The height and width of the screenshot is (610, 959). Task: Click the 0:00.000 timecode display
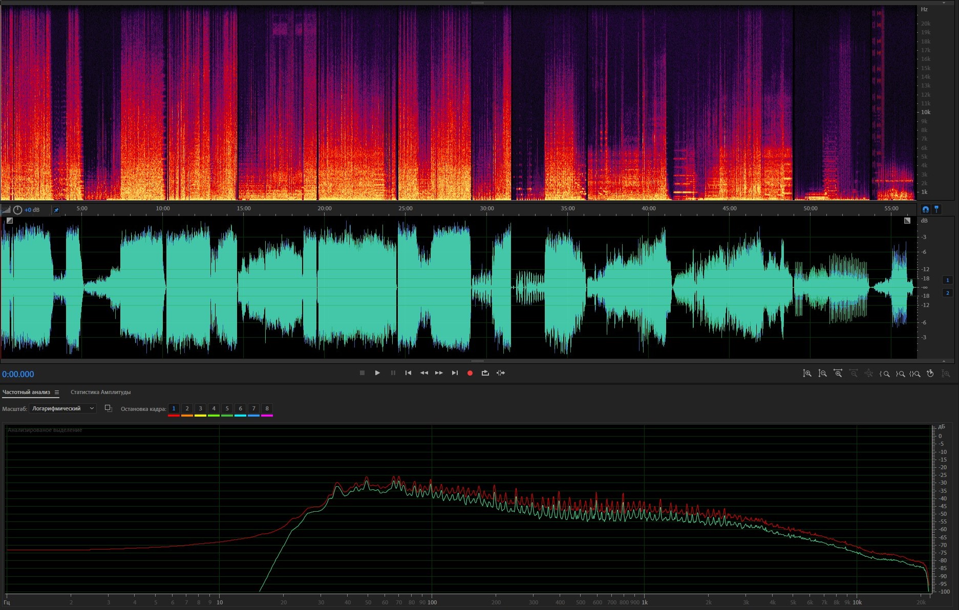(x=18, y=374)
